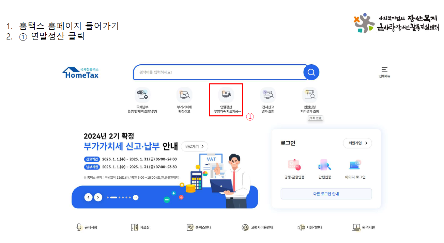Click the 바로가기 button on banner
This screenshot has height=243, width=444.
[195, 146]
